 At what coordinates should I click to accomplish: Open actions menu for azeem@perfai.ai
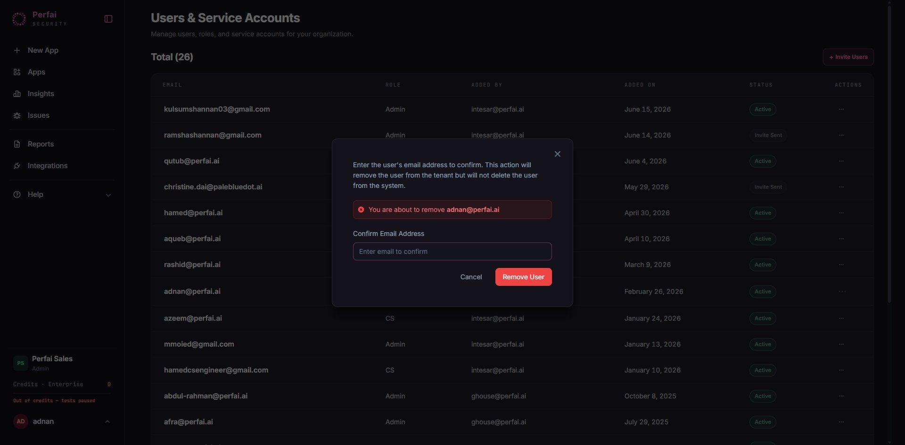(841, 318)
